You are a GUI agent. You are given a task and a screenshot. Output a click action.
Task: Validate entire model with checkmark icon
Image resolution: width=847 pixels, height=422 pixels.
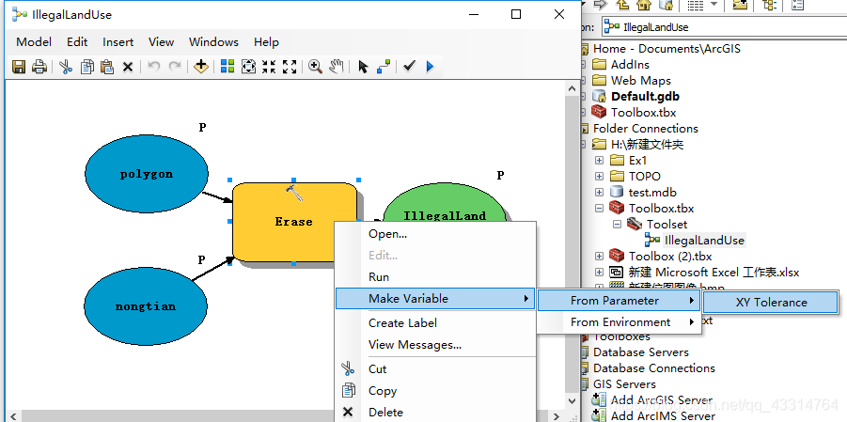click(410, 66)
